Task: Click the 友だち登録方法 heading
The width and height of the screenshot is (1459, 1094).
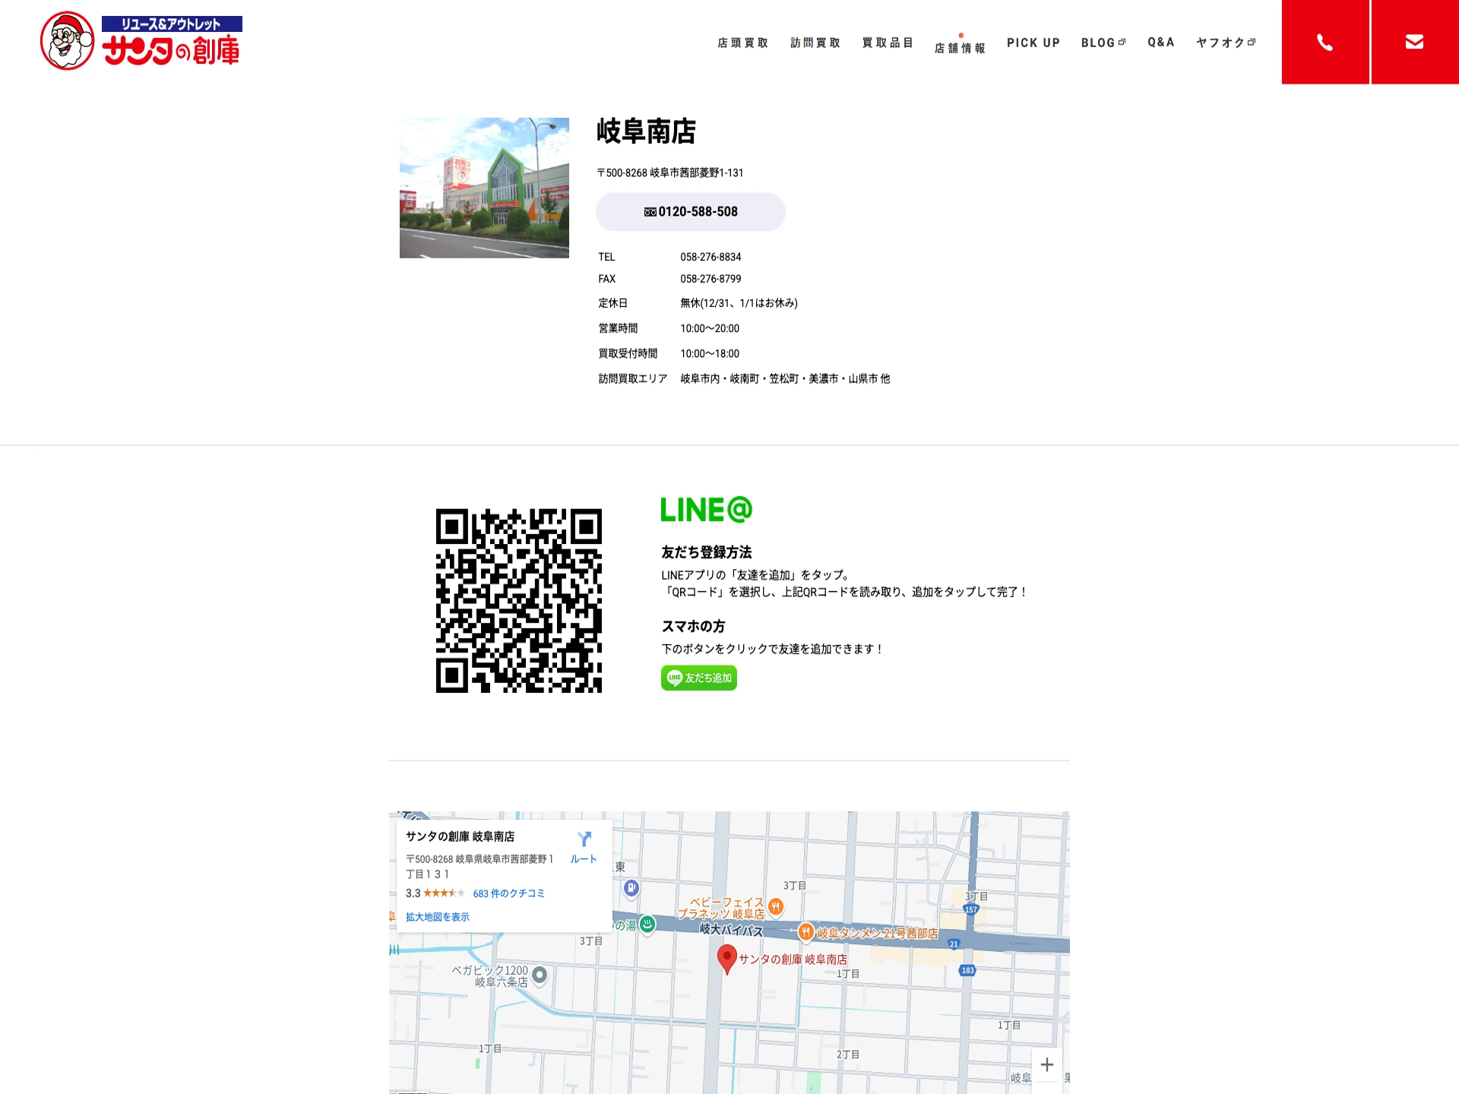Action: pyautogui.click(x=707, y=552)
